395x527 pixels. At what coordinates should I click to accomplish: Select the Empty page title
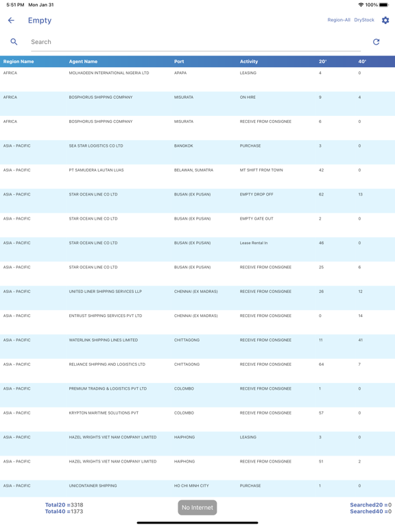(40, 21)
